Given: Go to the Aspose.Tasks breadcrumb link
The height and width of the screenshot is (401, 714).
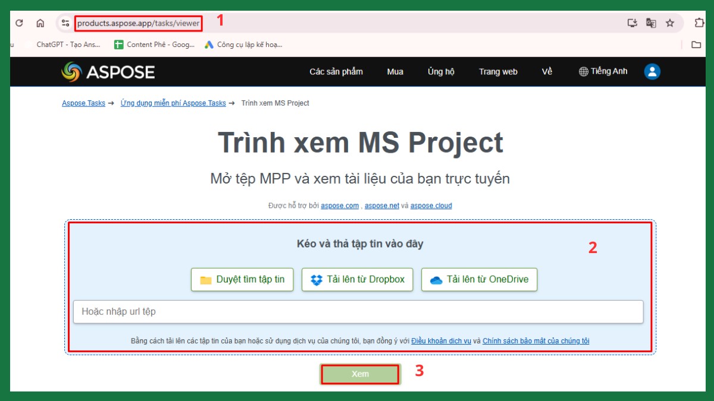Looking at the screenshot, I should [x=83, y=103].
